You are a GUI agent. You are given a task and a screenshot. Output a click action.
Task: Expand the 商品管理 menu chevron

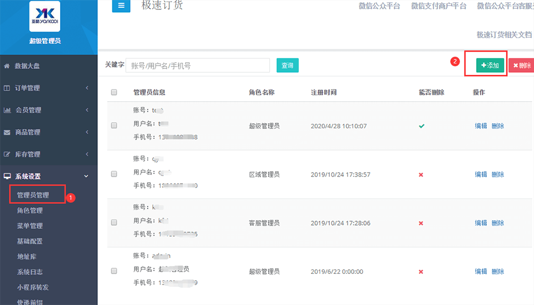click(87, 132)
